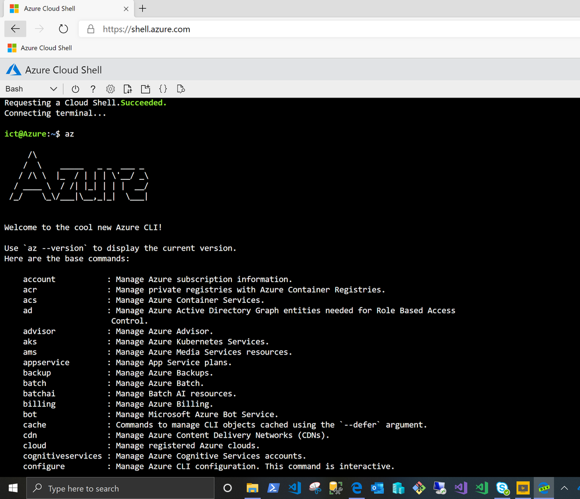Click the upload/download files icon
This screenshot has height=499, width=580.
[128, 89]
